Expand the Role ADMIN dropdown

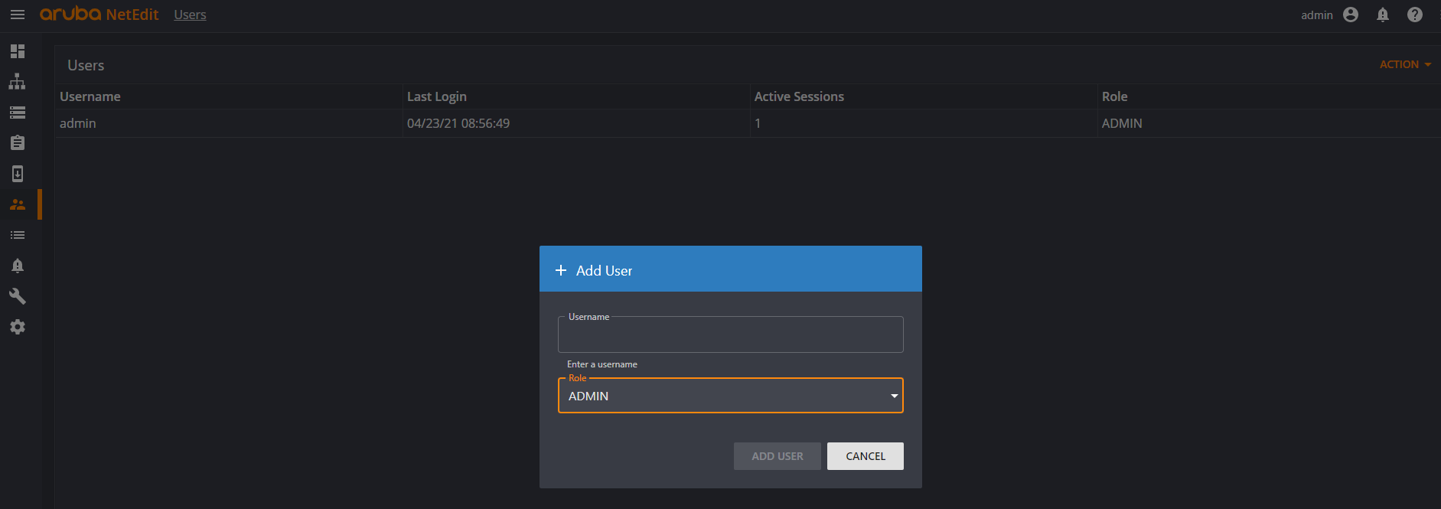[x=731, y=396]
